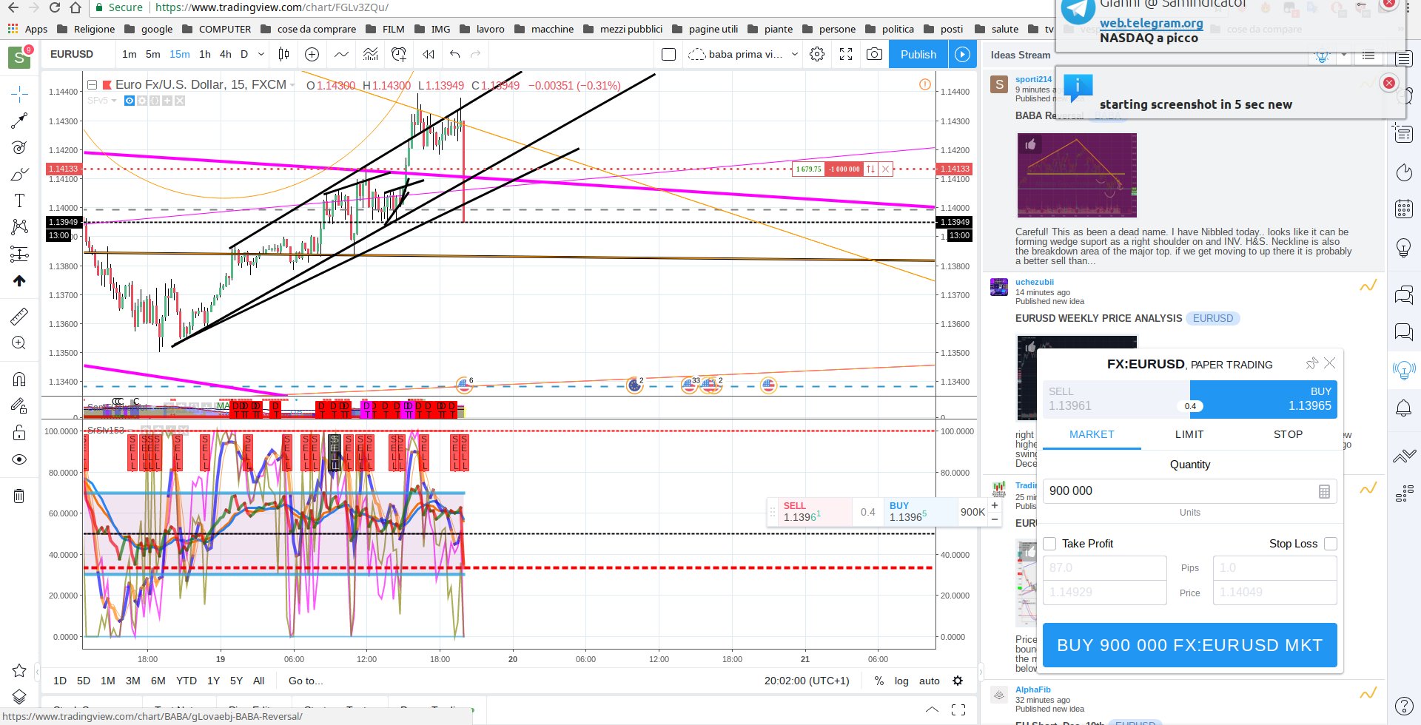Select the STOP order tab

click(x=1288, y=434)
